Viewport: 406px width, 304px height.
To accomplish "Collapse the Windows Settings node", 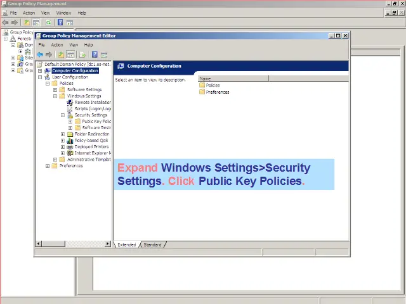I will pos(55,96).
